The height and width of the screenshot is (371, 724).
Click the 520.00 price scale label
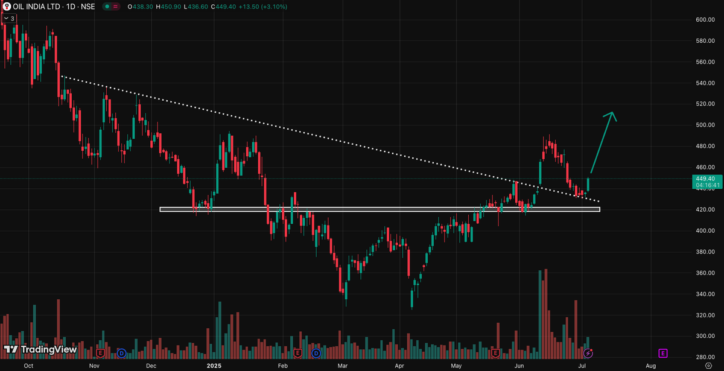click(x=705, y=104)
